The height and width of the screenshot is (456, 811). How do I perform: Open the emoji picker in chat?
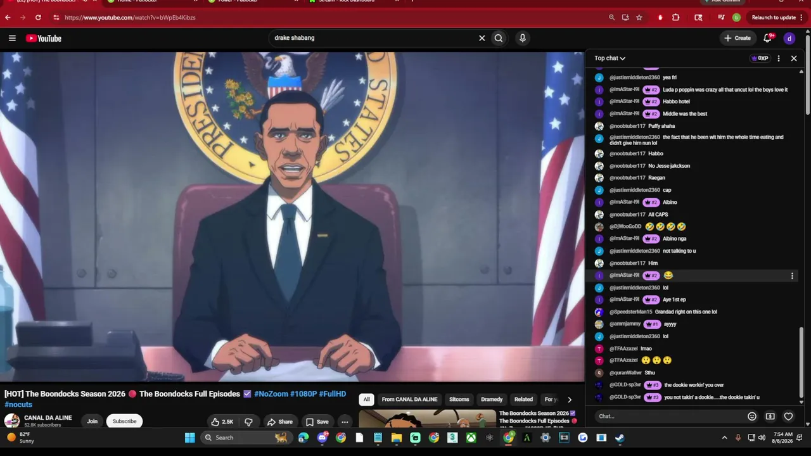[752, 416]
